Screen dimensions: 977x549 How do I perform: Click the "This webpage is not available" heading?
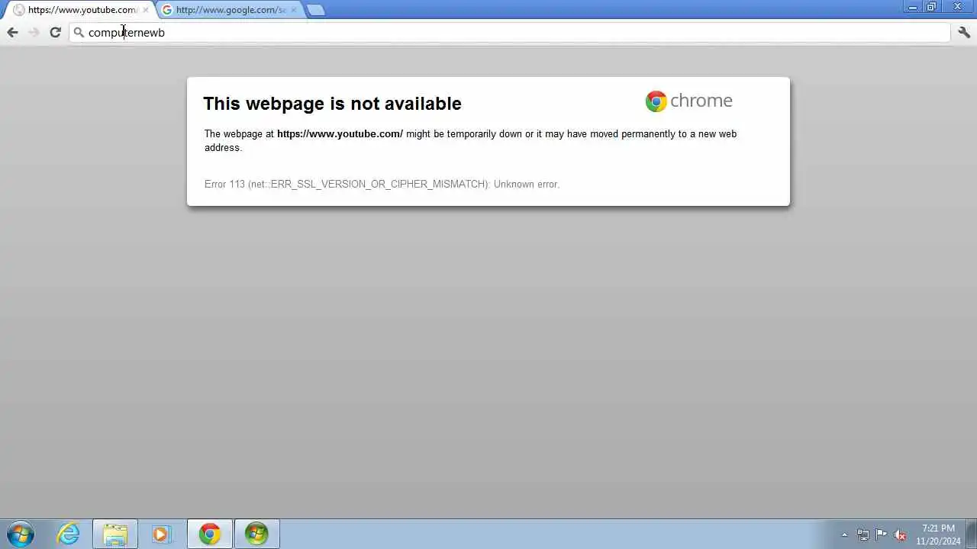[332, 103]
